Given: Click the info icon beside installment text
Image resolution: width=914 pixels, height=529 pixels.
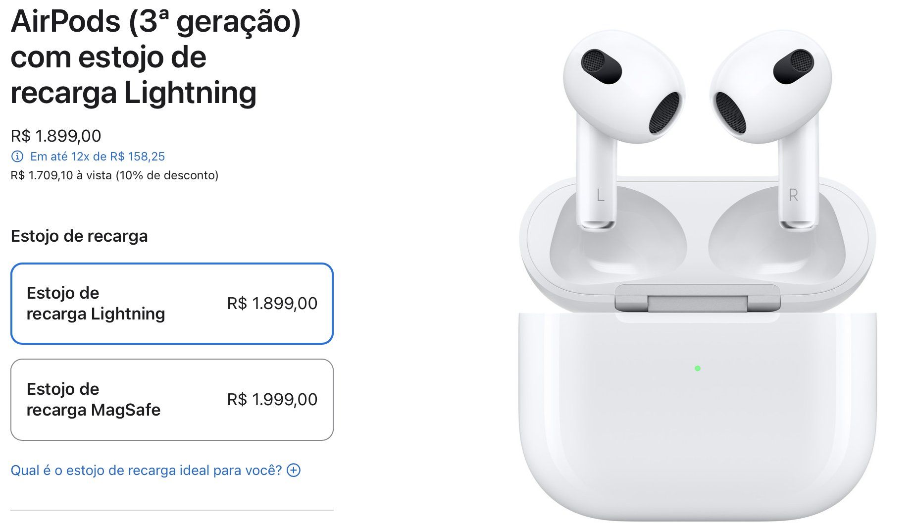Looking at the screenshot, I should click(17, 157).
